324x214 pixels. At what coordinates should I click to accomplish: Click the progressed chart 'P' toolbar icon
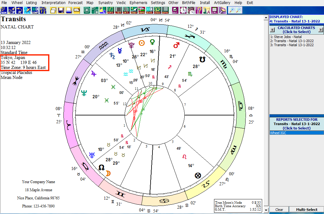click(x=12, y=10)
